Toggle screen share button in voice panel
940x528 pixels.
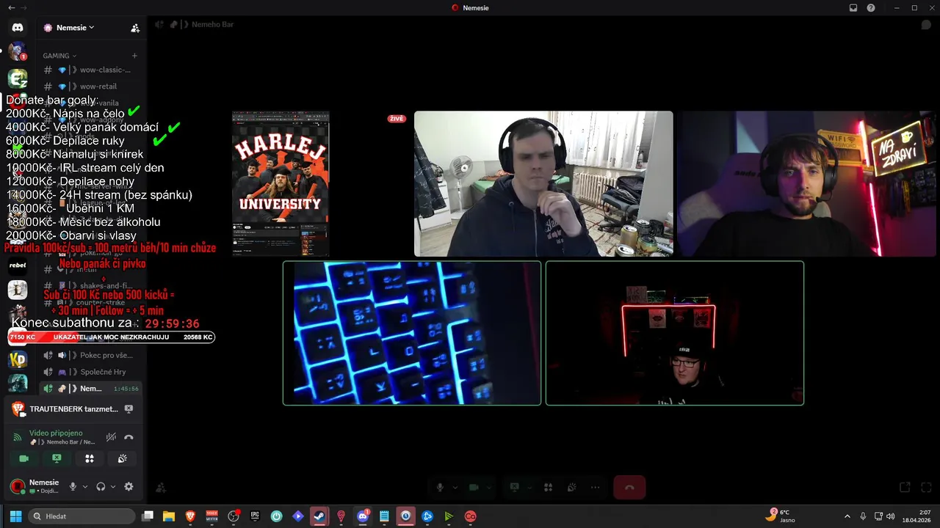57,458
